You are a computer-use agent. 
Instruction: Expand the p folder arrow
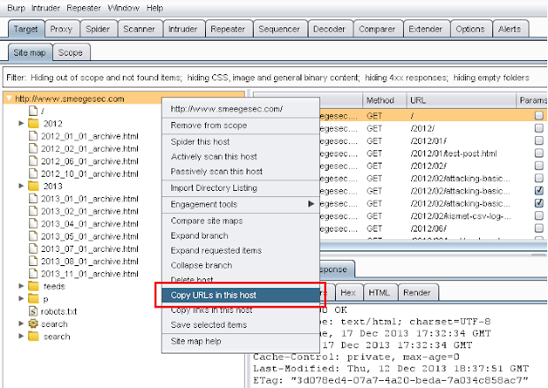(x=21, y=299)
